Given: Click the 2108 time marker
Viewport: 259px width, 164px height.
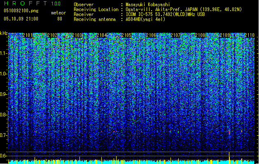Looking at the screenshot, I should click(x=200, y=35).
